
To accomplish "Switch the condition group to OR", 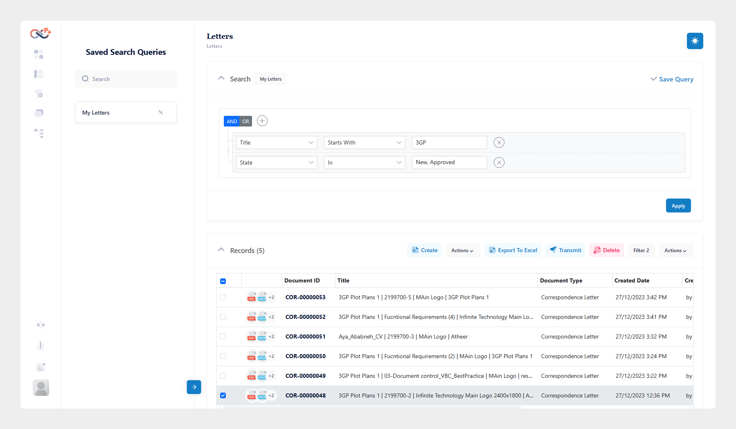I will coord(246,121).
